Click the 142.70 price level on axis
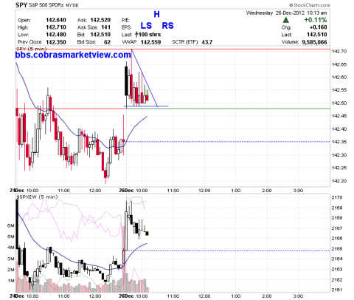The height and width of the screenshot is (300, 354). pos(339,51)
